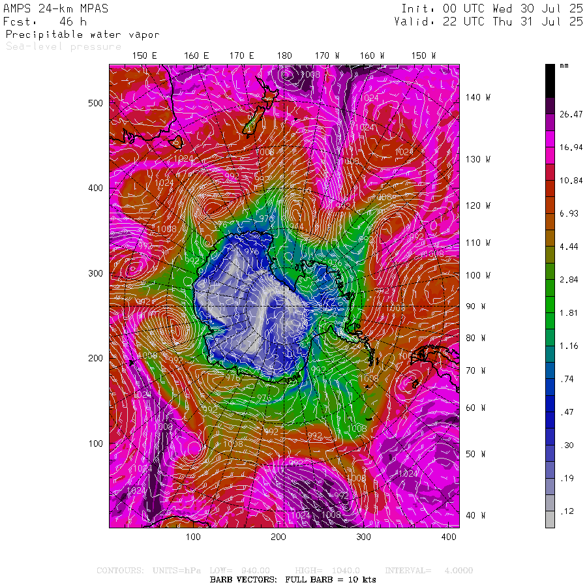Image resolution: width=587 pixels, height=587 pixels.
Task: Click the 'INTERVAL= 4.0000' footer text
Action: (x=429, y=571)
